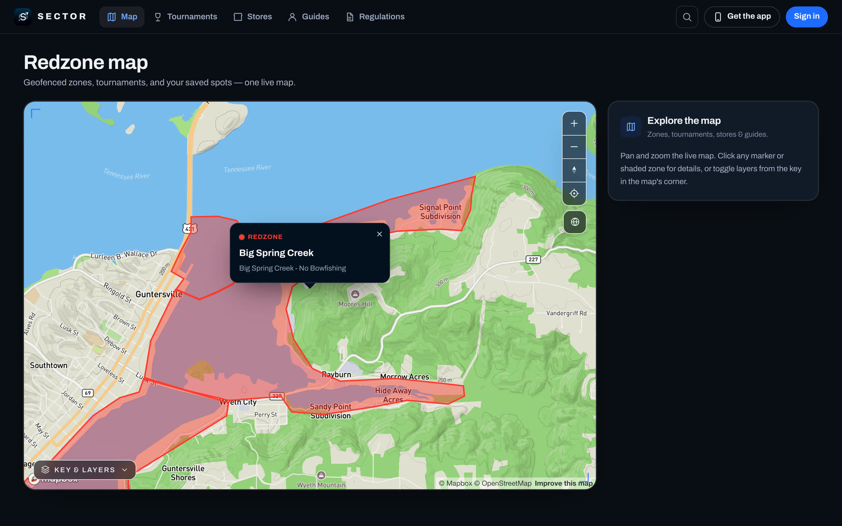Open the Stores section
Image resolution: width=842 pixels, height=526 pixels.
tap(253, 17)
